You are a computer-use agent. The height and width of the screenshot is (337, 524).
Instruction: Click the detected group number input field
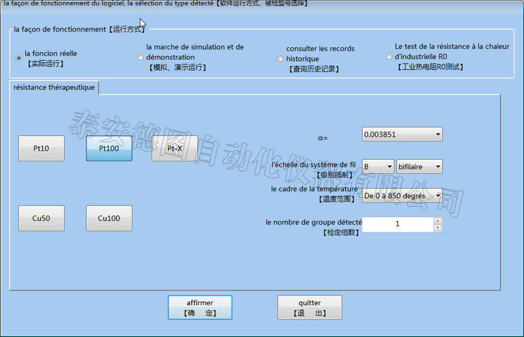click(397, 224)
